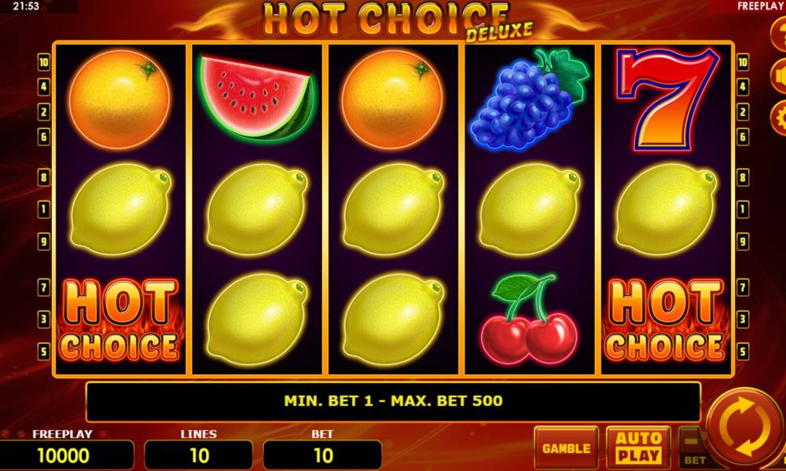Viewport: 786px width, 471px height.
Task: Click the Min Bet Max Bet info bar
Action: pos(393,401)
